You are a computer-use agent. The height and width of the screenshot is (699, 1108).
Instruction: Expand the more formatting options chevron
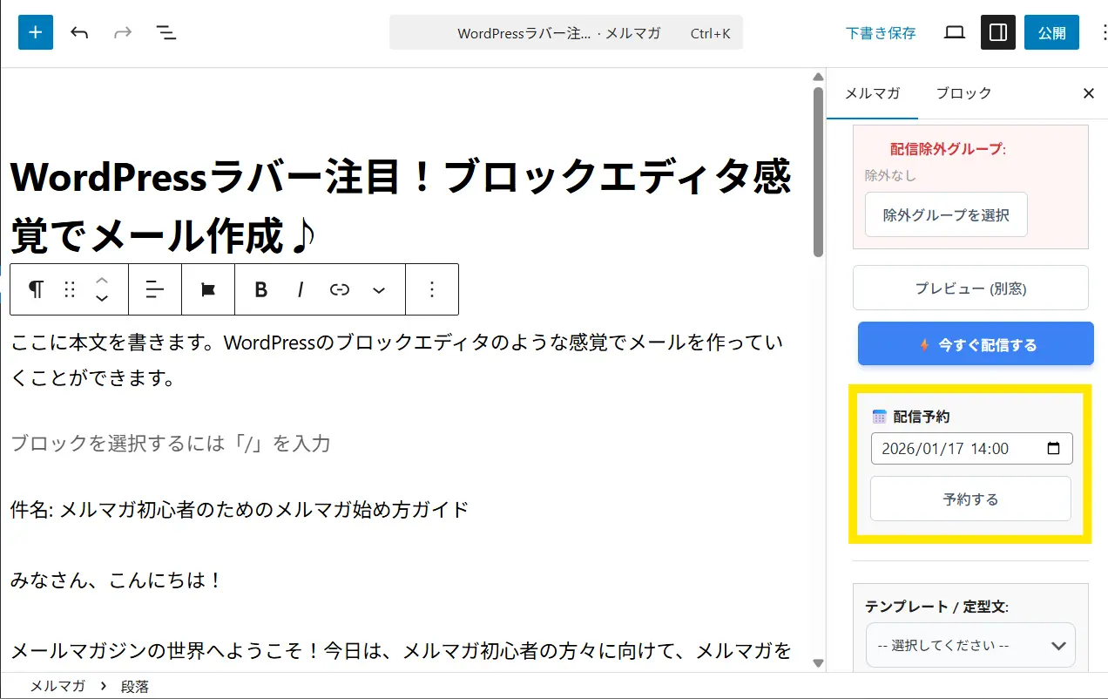click(x=379, y=289)
